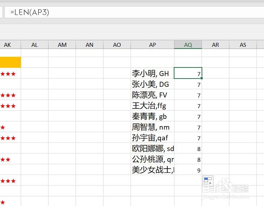Click cell containing 李小明, GH

pyautogui.click(x=152, y=74)
